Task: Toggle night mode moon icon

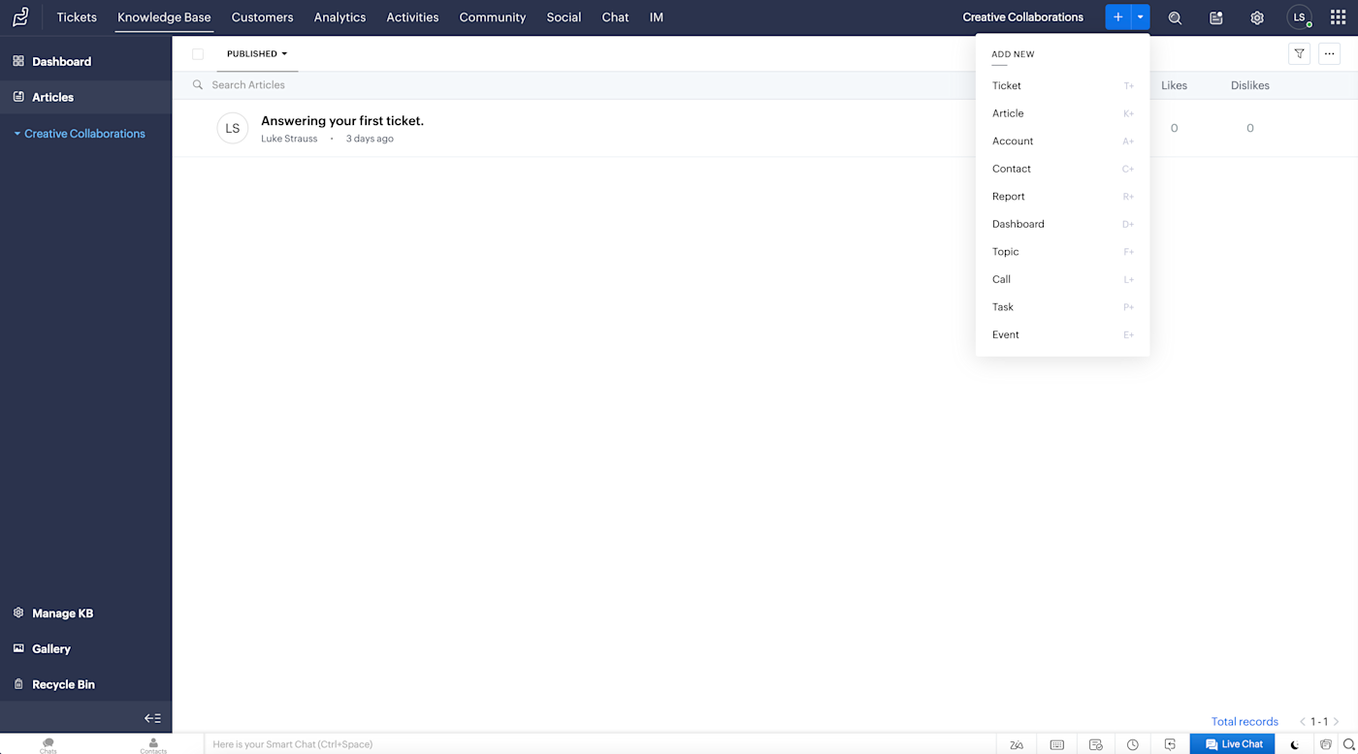Action: 1295,744
